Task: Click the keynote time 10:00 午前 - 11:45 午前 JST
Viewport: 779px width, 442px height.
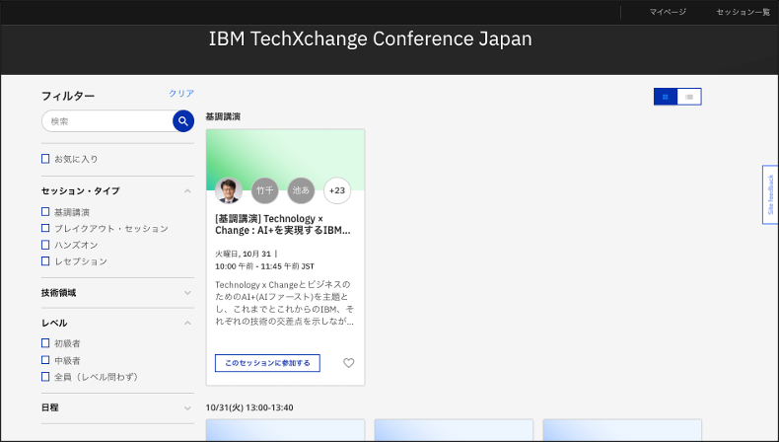Action: click(x=265, y=266)
